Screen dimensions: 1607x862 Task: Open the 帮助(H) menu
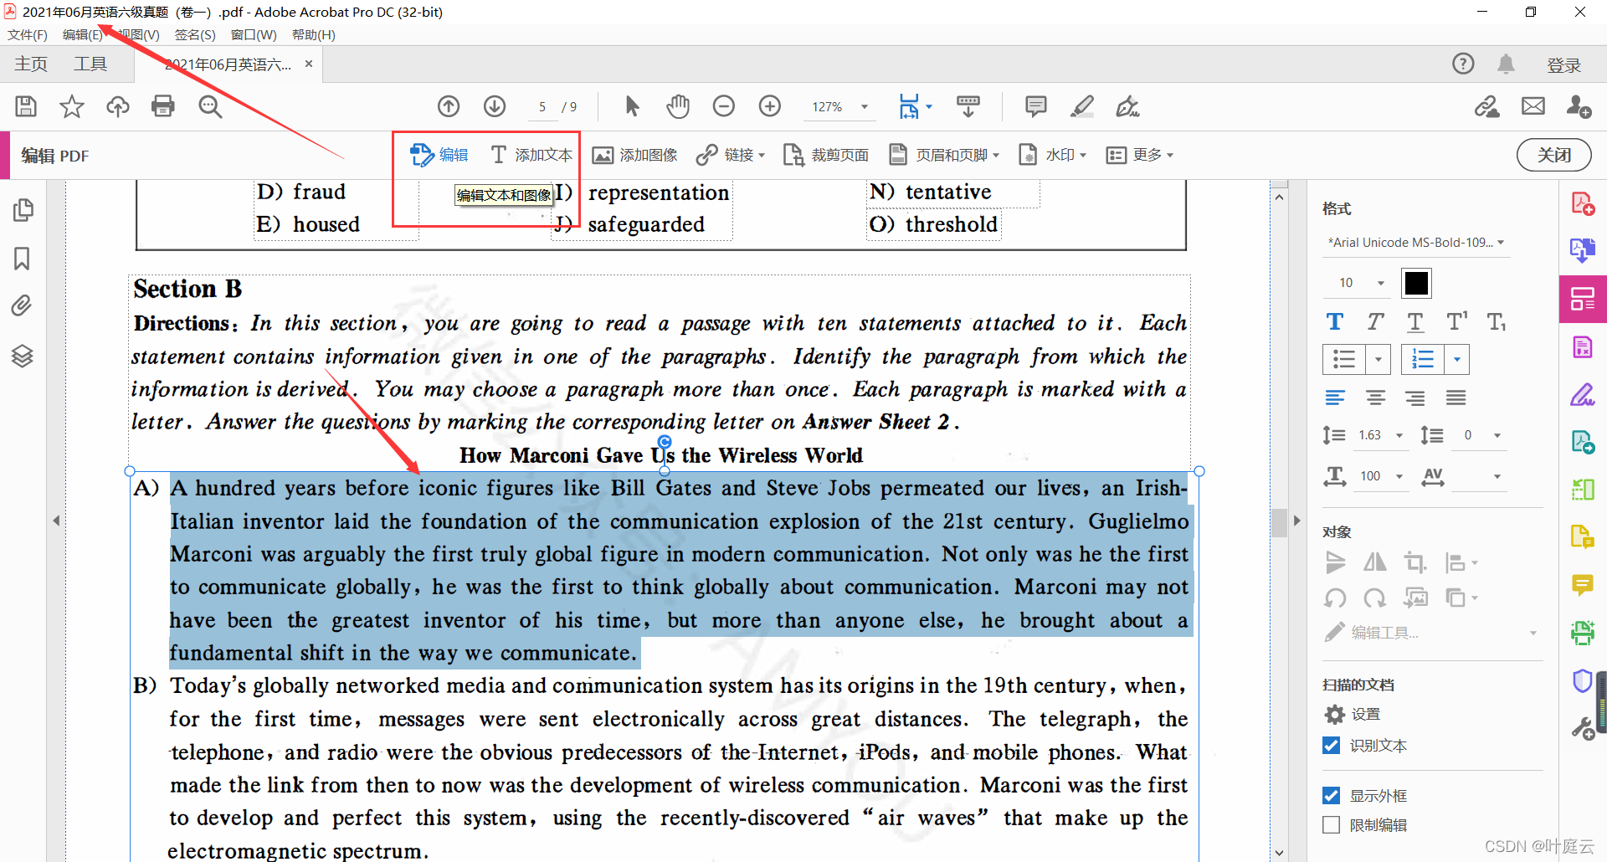314,34
